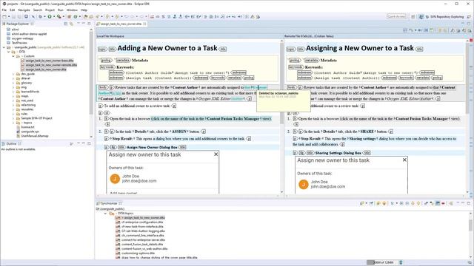
Task: Click the Open Perspective icon
Action: click(413, 17)
